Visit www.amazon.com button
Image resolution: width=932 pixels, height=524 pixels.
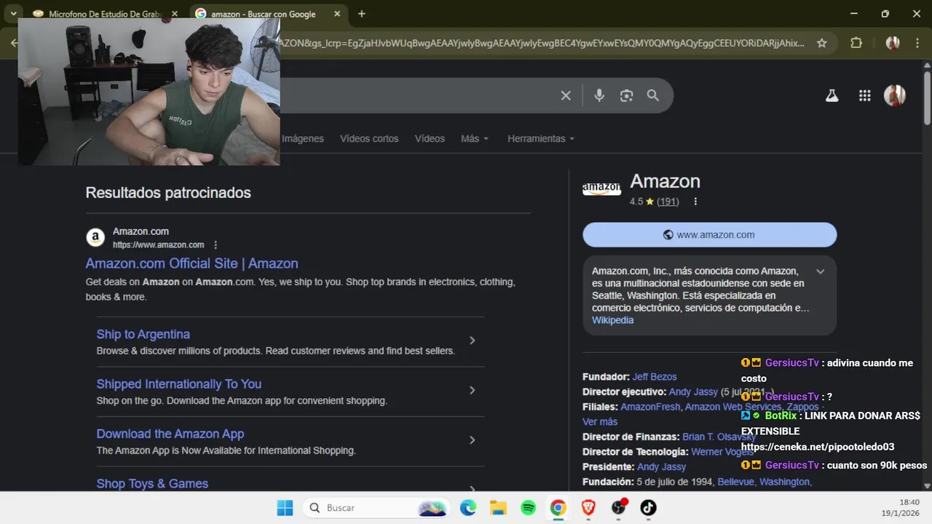709,234
